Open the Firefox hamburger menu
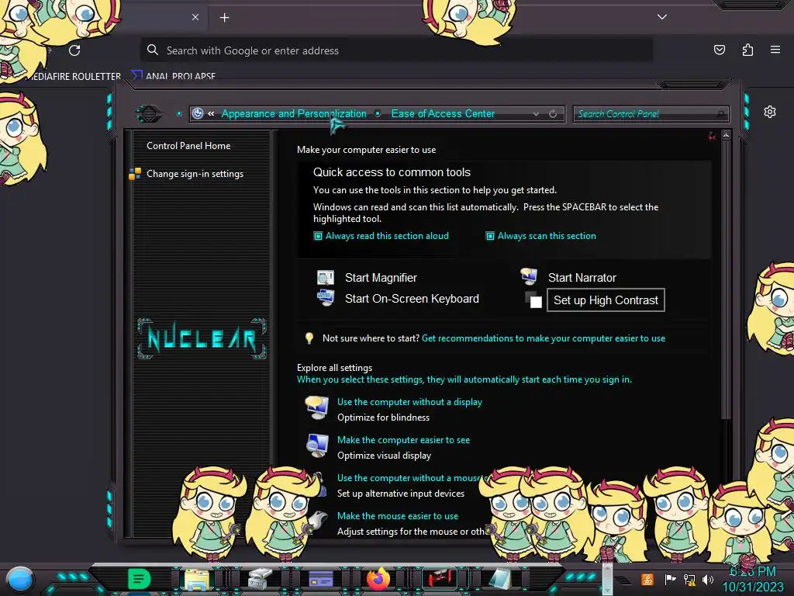Image resolution: width=794 pixels, height=596 pixels. coord(775,50)
